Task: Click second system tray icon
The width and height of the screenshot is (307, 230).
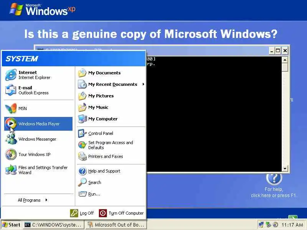Action: 268,225
